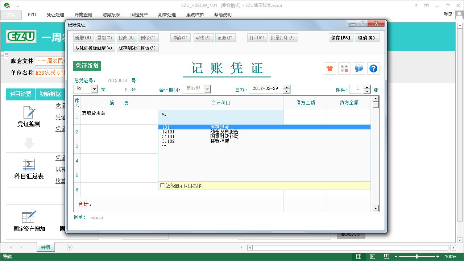Click the 修改(M) button

[x=127, y=38]
